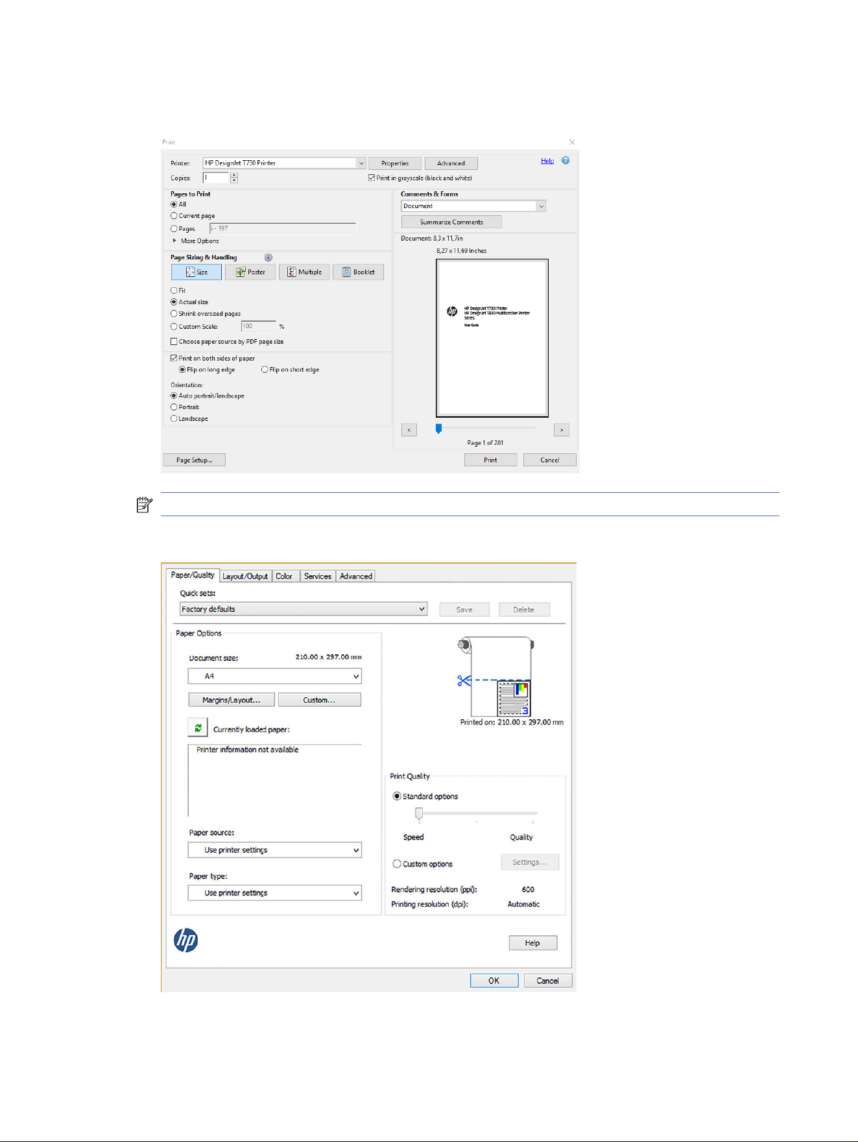Click the Pages range input field
Viewport: 858px width, 1142px height.
click(283, 228)
